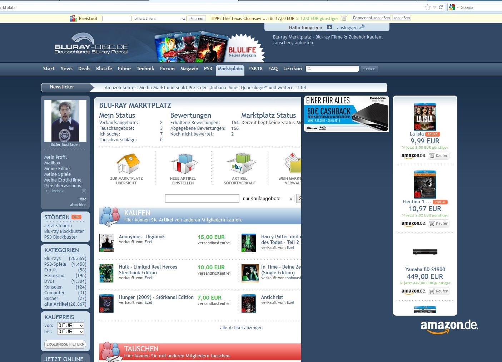Image resolution: width=502 pixels, height=362 pixels.
Task: Open the Forum menu item
Action: [167, 68]
